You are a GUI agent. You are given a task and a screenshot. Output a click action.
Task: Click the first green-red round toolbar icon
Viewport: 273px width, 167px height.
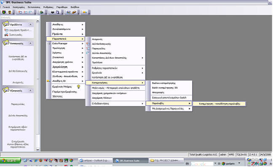[x=4, y=12]
